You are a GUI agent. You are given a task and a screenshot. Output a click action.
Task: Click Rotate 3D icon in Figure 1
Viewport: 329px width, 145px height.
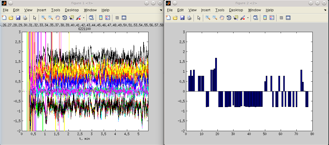(x=65, y=18)
